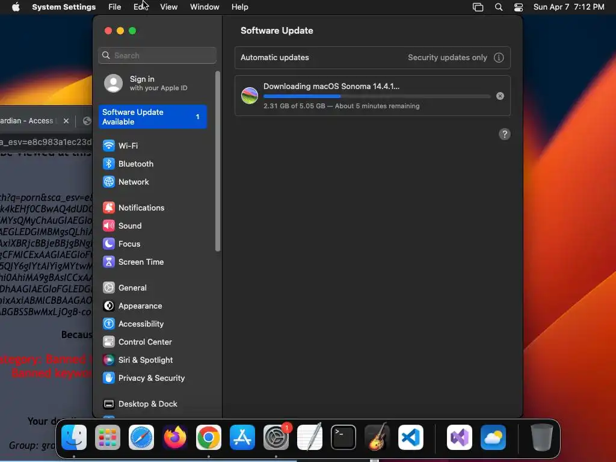Open GarageBand from the Dock
This screenshot has width=616, height=462.
point(377,437)
